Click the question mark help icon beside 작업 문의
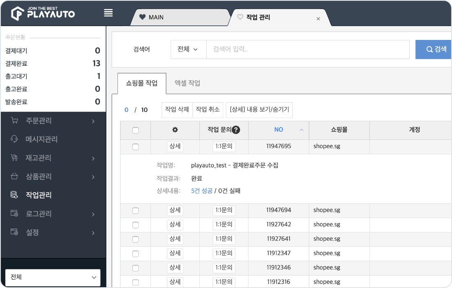Image resolution: width=452 pixels, height=288 pixels. tap(236, 130)
